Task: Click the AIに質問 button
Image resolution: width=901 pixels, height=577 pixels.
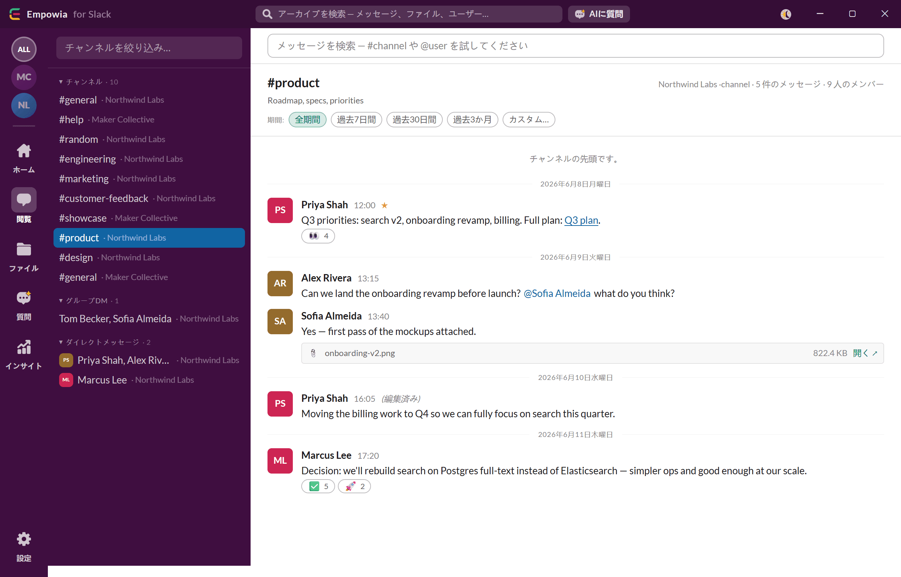Action: click(599, 14)
